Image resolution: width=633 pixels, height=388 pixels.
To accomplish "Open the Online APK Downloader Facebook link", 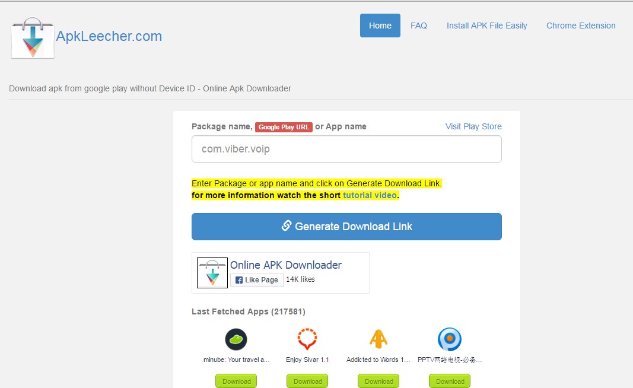I will tap(286, 265).
